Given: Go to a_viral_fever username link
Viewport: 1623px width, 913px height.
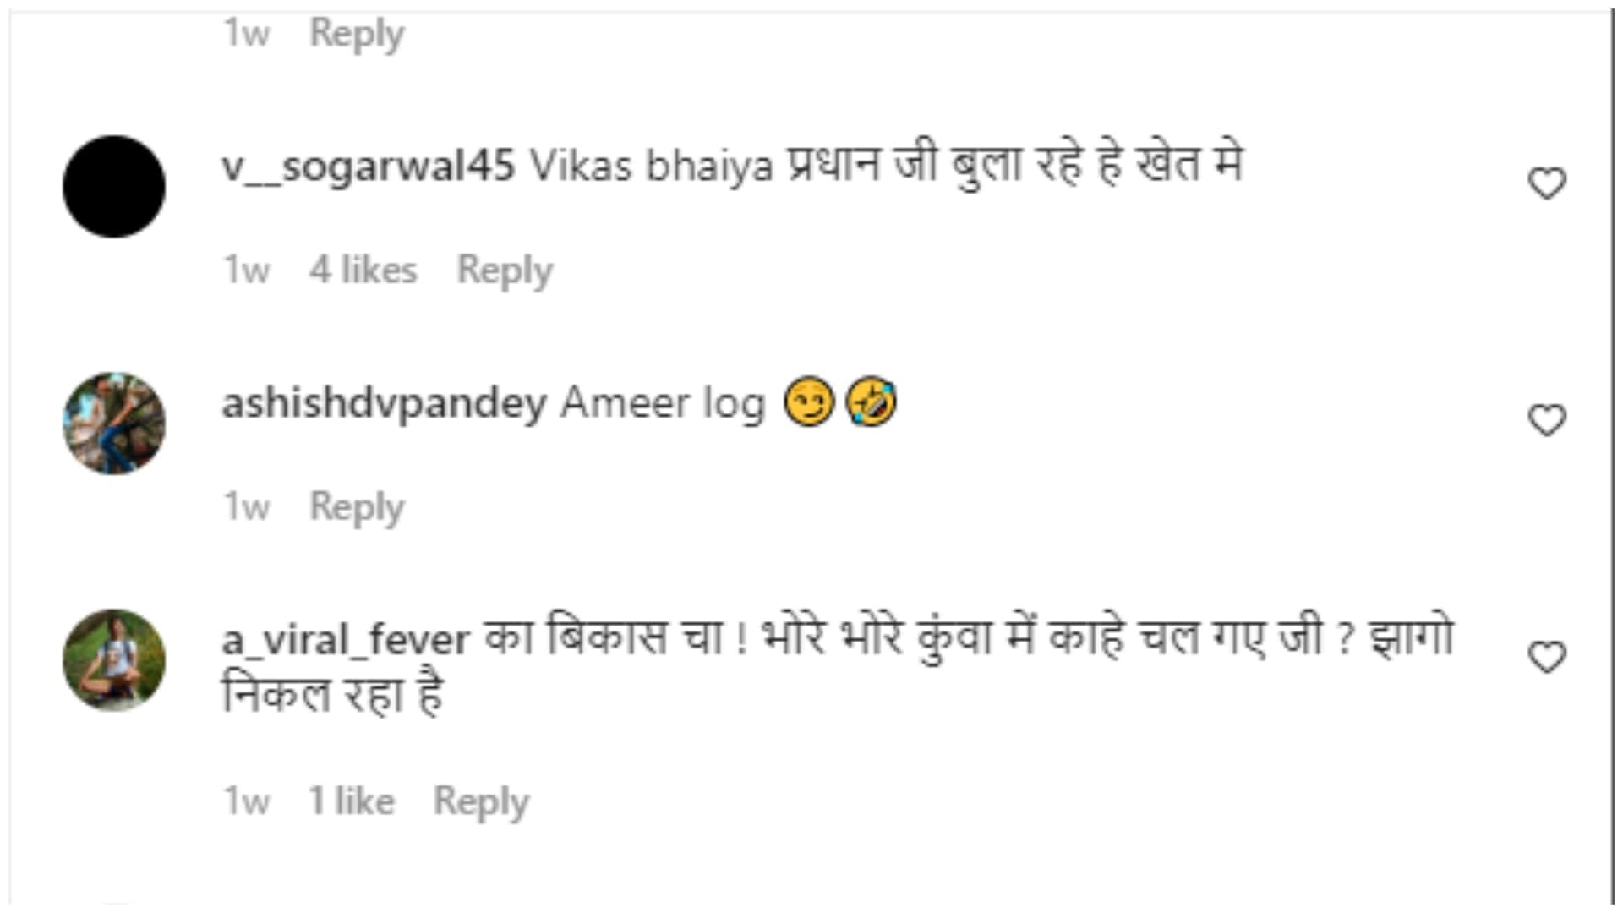Looking at the screenshot, I should (345, 639).
